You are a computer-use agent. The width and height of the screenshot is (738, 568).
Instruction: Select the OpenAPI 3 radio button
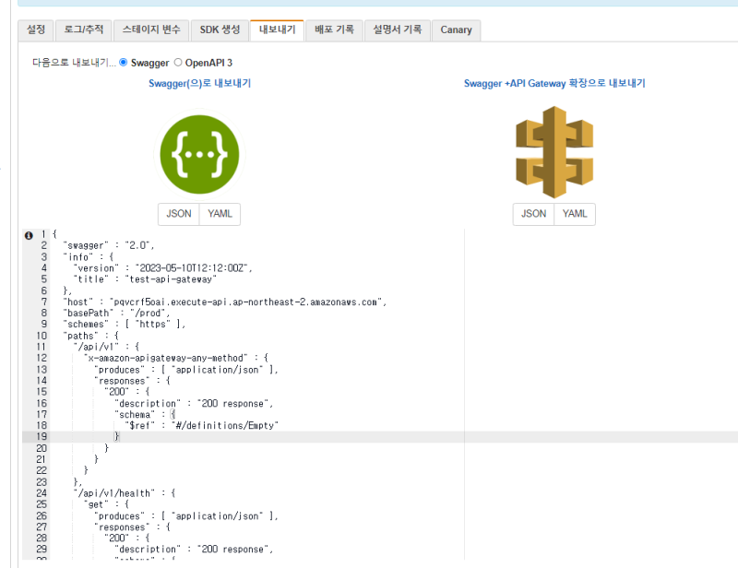[179, 63]
